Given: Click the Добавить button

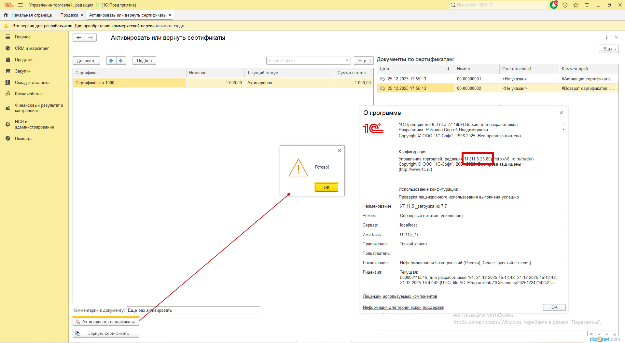Looking at the screenshot, I should coord(86,61).
